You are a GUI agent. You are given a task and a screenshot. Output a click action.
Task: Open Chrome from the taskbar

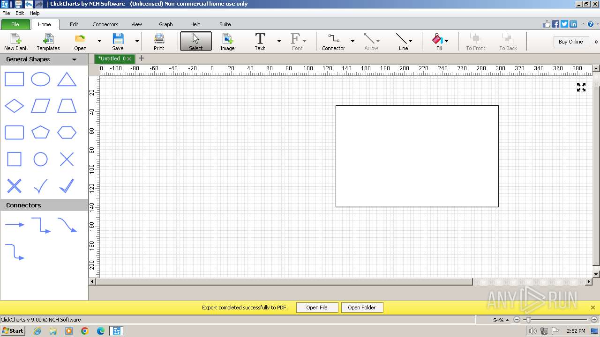[84, 331]
